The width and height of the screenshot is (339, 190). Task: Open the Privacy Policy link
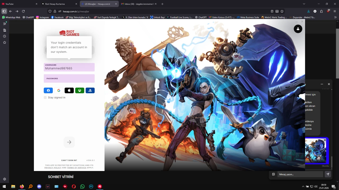coord(53,168)
